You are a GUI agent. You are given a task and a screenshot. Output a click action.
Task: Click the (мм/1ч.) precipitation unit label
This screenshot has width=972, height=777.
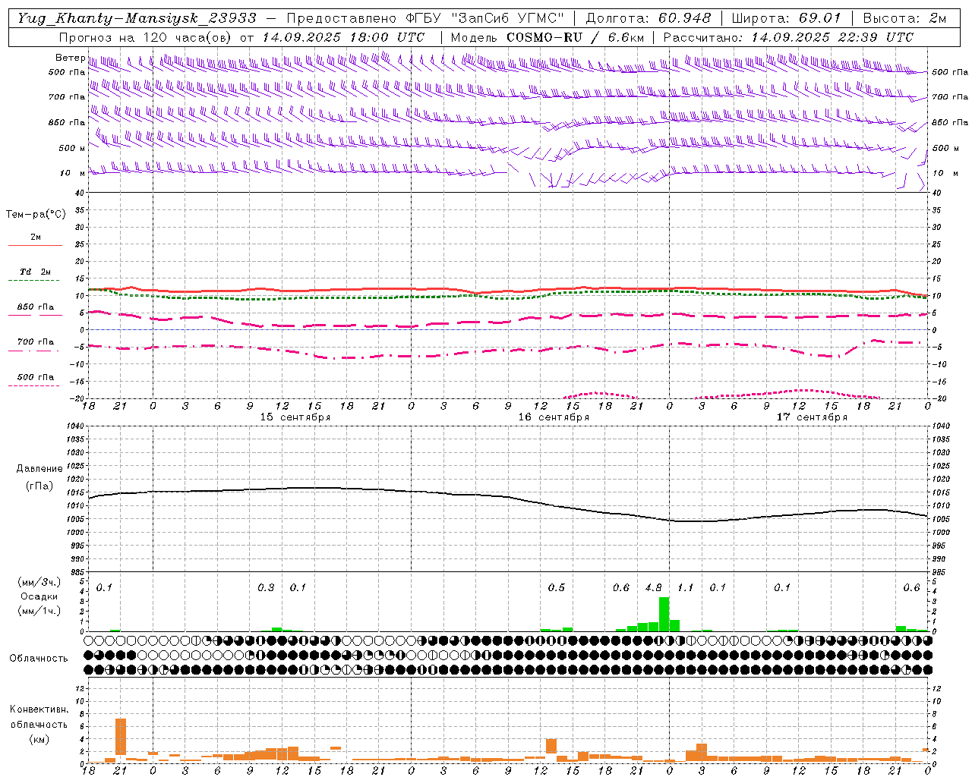(x=39, y=611)
